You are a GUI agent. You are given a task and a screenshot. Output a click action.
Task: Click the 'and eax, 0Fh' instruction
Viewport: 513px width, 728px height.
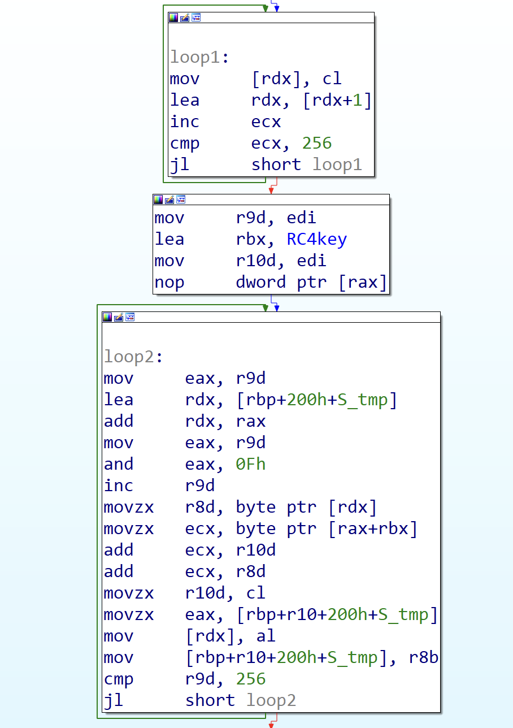185,464
